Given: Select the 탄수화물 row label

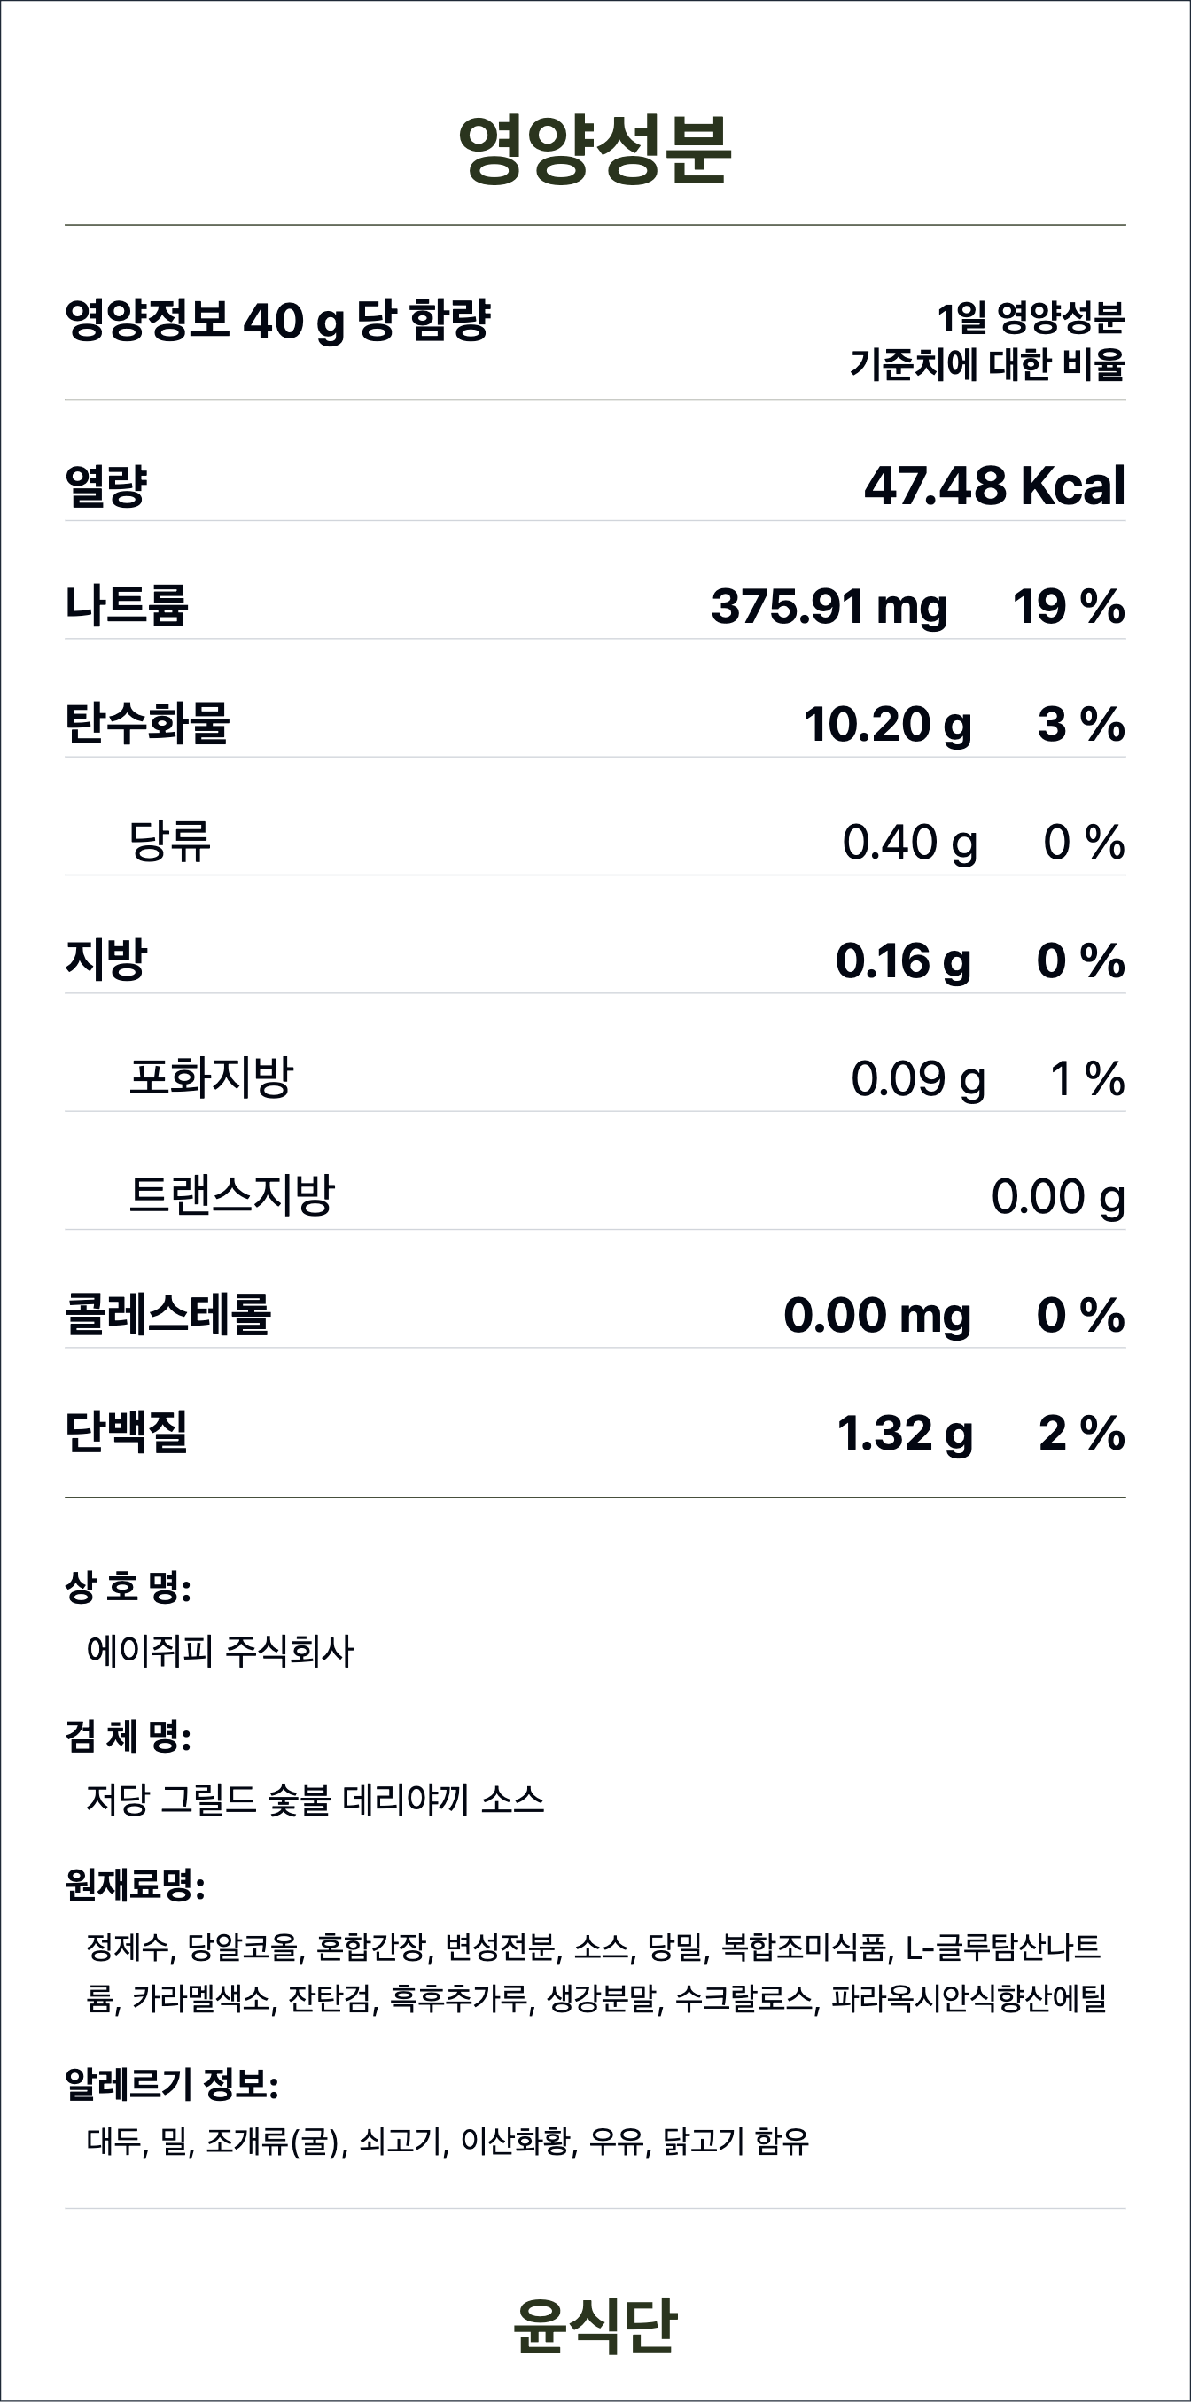Looking at the screenshot, I should [x=146, y=723].
